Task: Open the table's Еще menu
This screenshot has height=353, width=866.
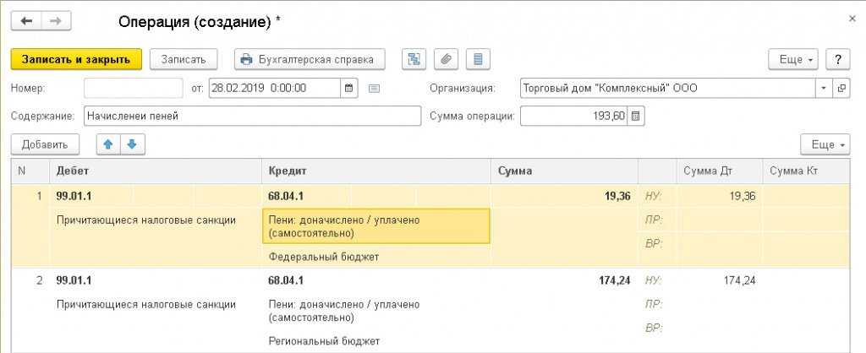Action: [x=825, y=144]
